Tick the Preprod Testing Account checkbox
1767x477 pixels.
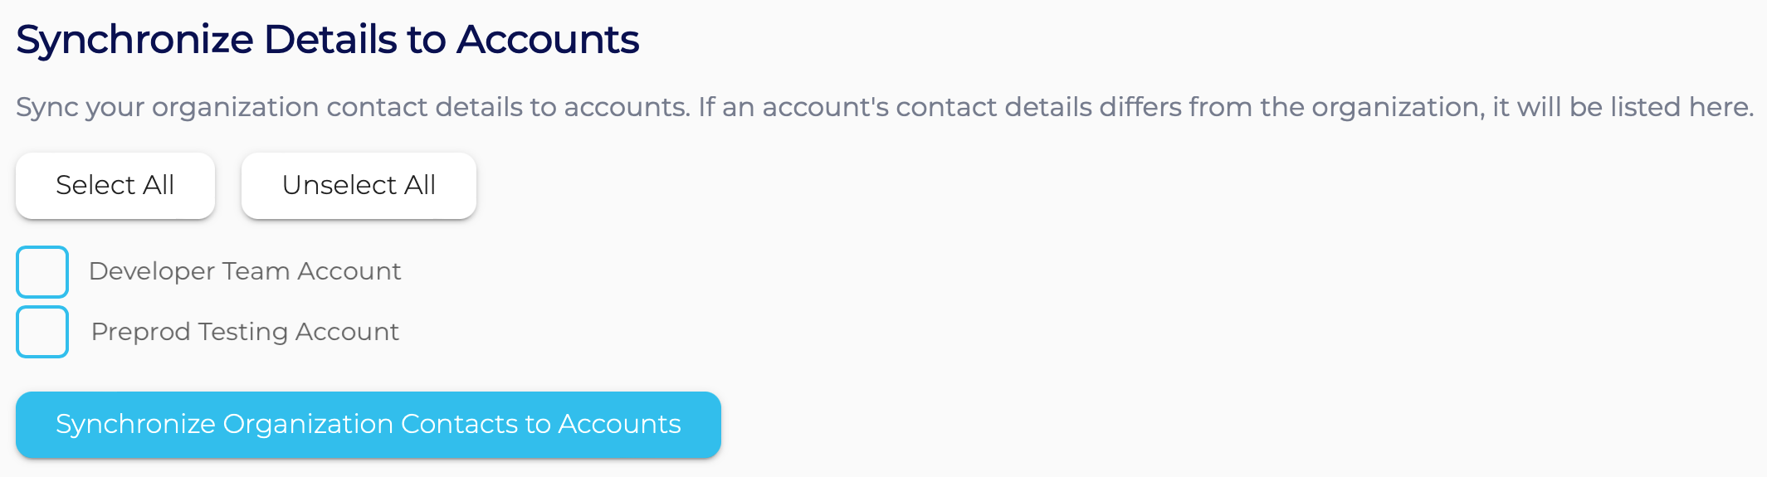(x=42, y=332)
